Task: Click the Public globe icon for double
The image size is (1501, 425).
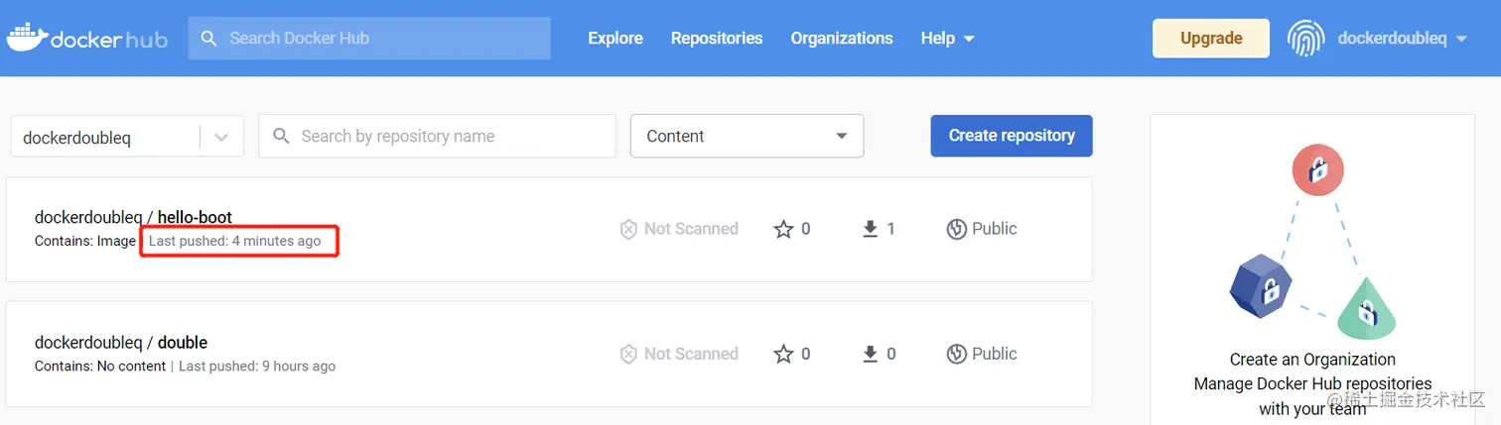Action: tap(957, 354)
